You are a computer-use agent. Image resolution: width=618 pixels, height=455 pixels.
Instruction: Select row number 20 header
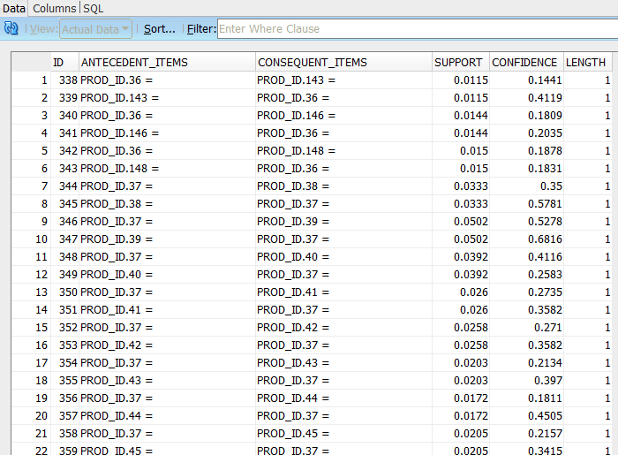tap(31, 415)
